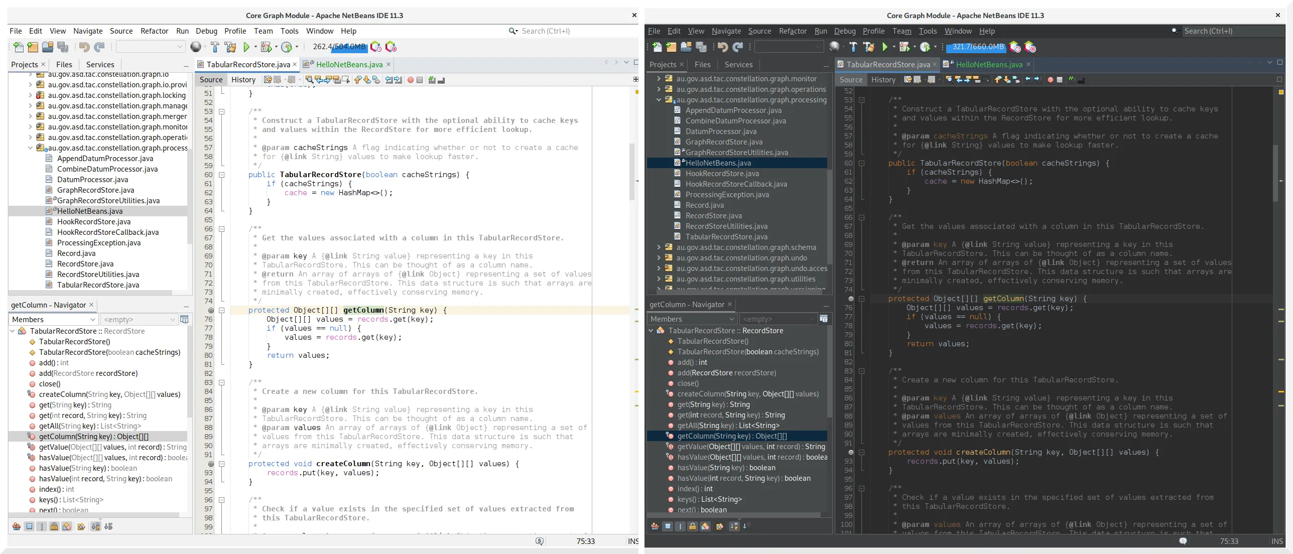Click Clean and Build icon in dark window
This screenshot has height=554, width=1293.
click(869, 47)
